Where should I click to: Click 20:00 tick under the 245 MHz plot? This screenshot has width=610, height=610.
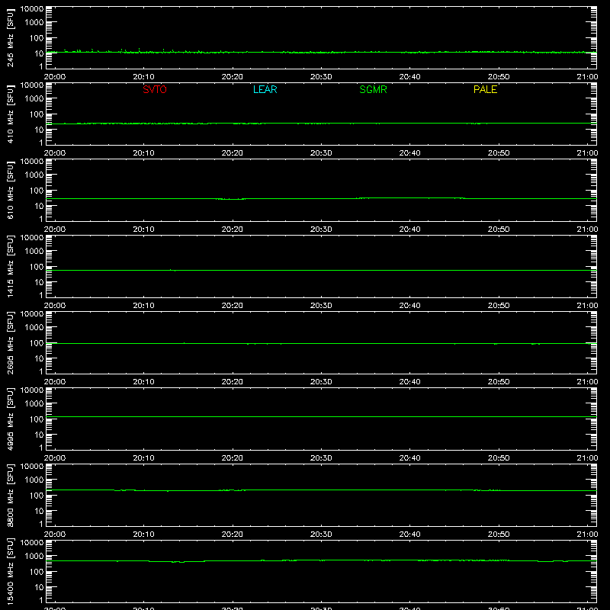[54, 77]
